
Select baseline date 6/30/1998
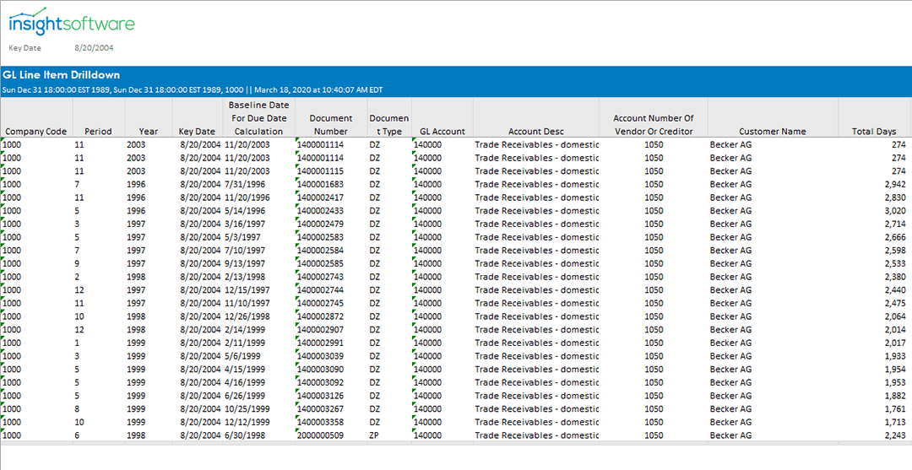coord(245,435)
